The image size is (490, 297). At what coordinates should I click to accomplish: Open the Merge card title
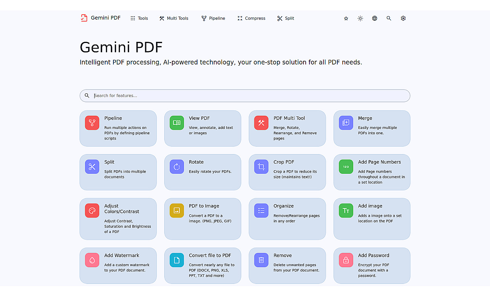coord(365,118)
